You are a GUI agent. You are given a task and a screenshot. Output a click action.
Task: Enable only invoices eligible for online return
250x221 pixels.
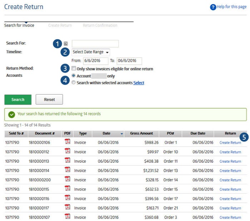[74, 69]
